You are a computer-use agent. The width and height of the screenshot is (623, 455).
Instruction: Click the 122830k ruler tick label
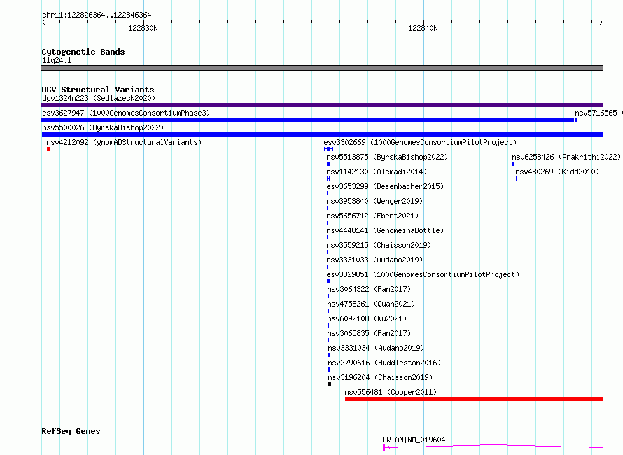143,28
